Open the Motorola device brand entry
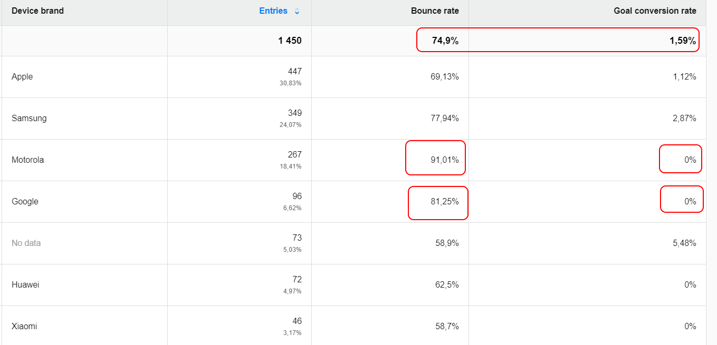 [x=27, y=160]
